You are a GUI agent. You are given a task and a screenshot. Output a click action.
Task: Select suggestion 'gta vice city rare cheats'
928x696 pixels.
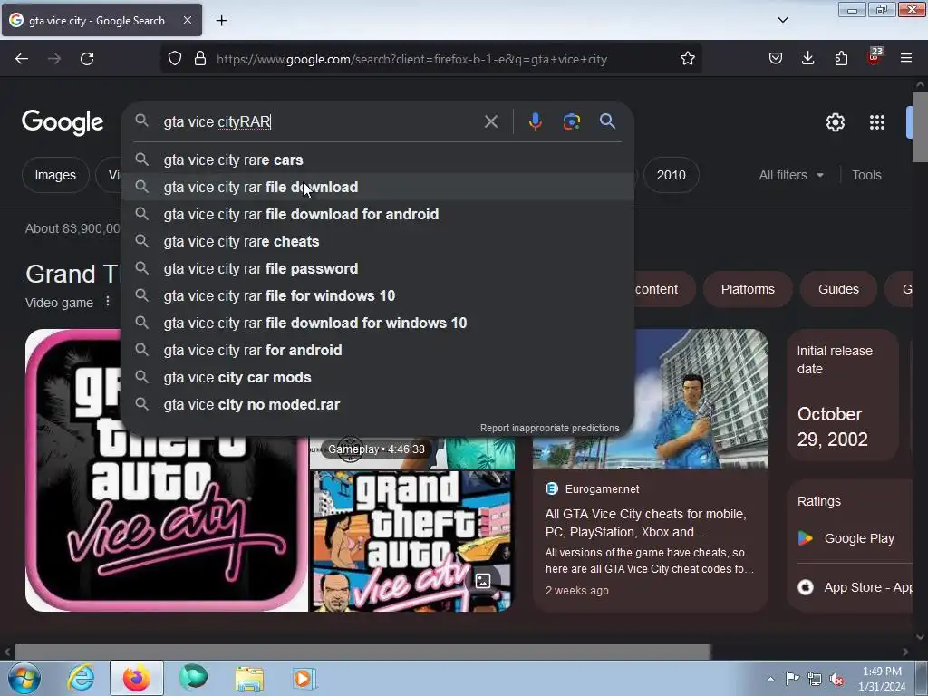[378, 241]
